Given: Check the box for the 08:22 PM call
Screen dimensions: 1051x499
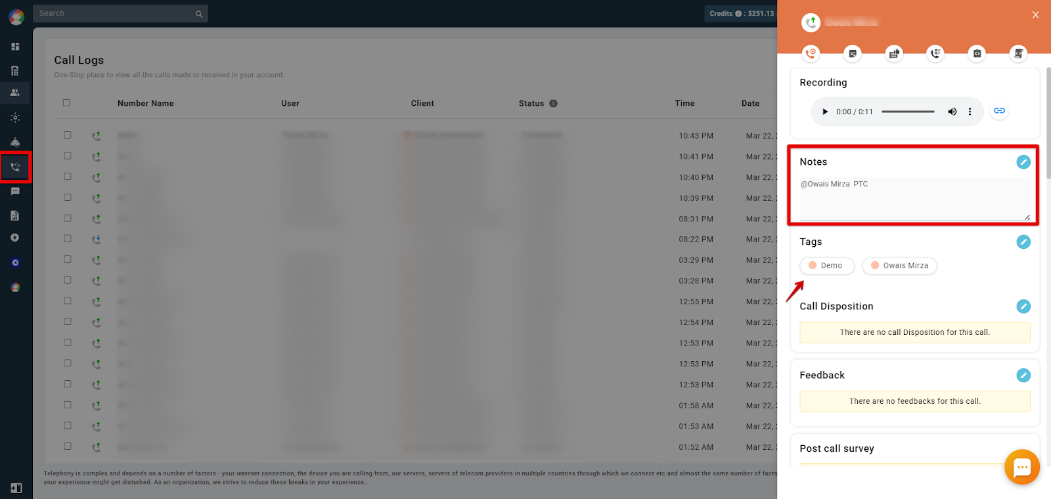Looking at the screenshot, I should pyautogui.click(x=67, y=239).
